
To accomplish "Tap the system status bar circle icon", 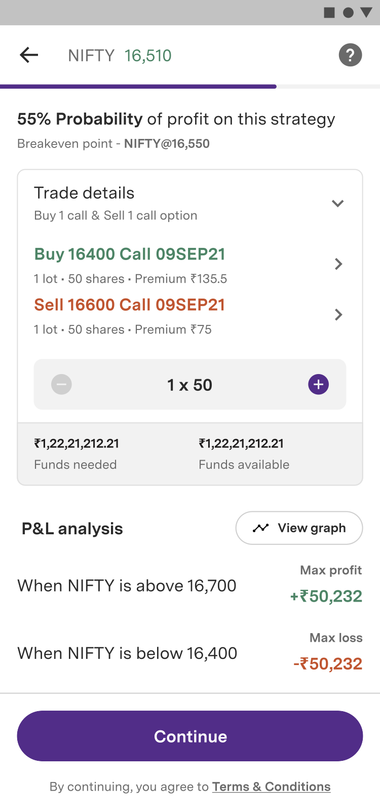I will click(x=348, y=13).
